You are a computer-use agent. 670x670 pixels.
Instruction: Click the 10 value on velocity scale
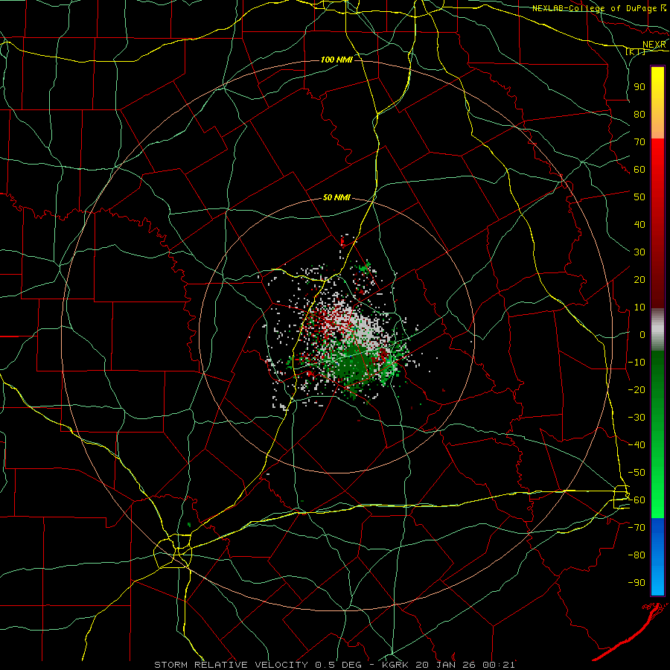pos(639,307)
